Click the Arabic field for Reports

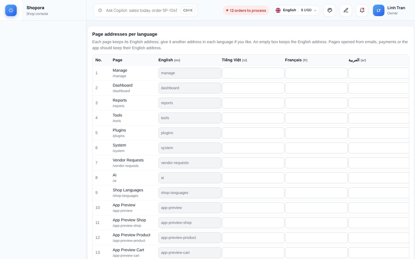point(379,103)
